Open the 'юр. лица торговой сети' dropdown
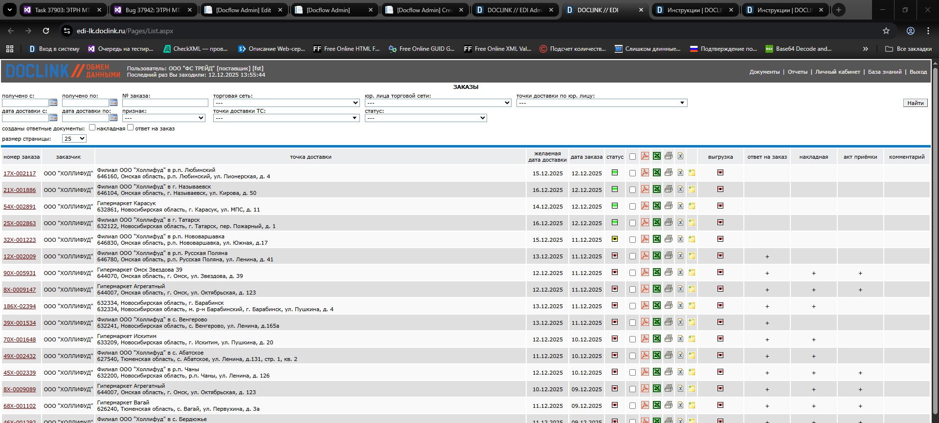Viewport: 939px width, 423px height. pos(438,103)
